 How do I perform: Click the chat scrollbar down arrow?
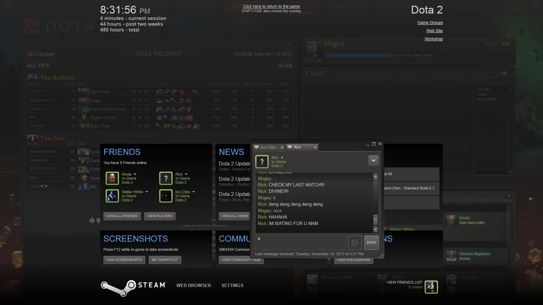click(x=375, y=229)
